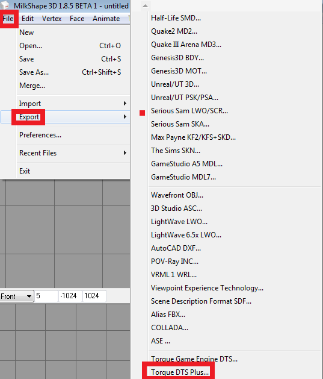
Task: Choose Preferences from the File menu
Action: (x=40, y=135)
